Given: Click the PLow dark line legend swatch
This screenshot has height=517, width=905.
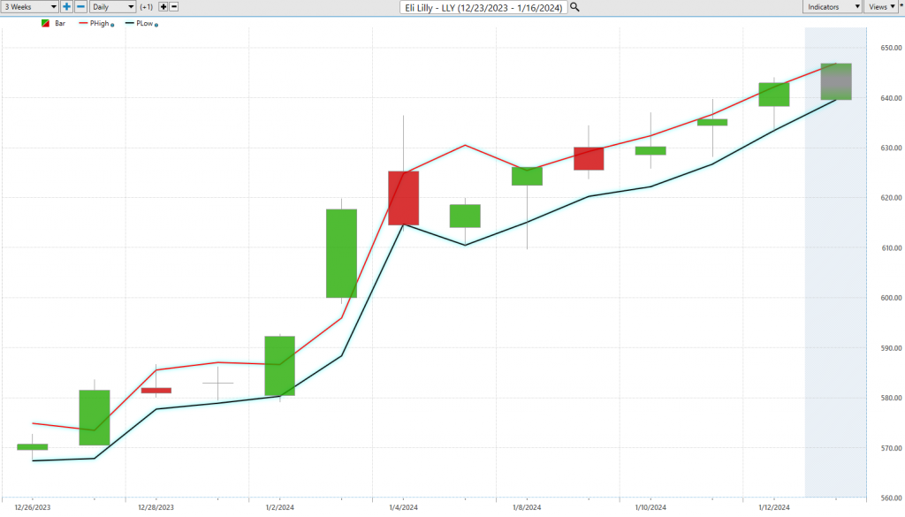Looking at the screenshot, I should 130,24.
